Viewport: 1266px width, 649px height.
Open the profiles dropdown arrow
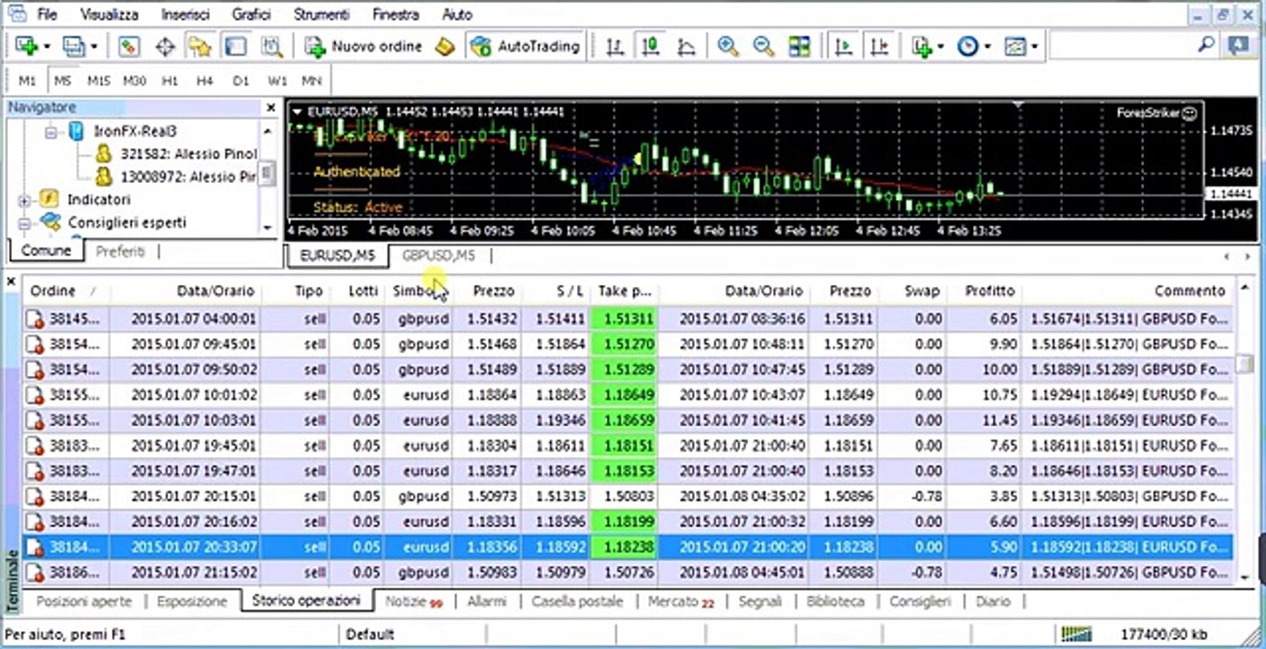[94, 46]
